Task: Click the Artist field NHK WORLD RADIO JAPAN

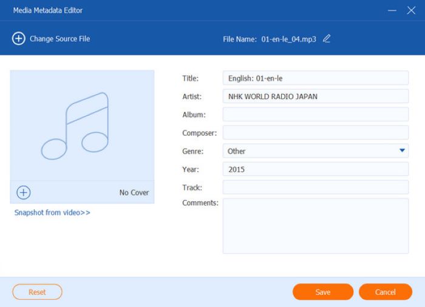Action: point(316,96)
